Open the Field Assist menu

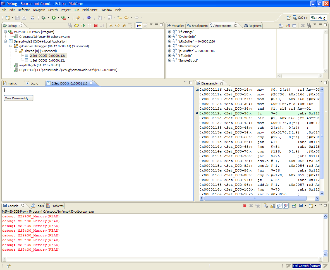pos(90,10)
